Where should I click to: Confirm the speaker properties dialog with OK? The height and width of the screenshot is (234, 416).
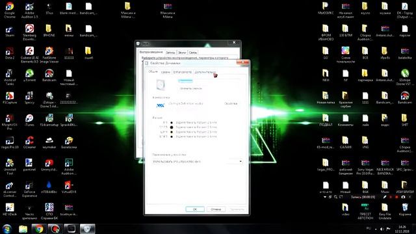click(x=195, y=209)
